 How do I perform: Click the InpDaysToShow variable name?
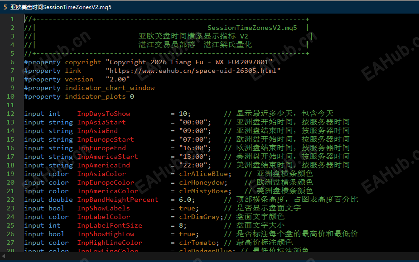point(104,114)
